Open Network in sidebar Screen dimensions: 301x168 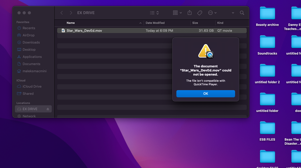(x=29, y=116)
